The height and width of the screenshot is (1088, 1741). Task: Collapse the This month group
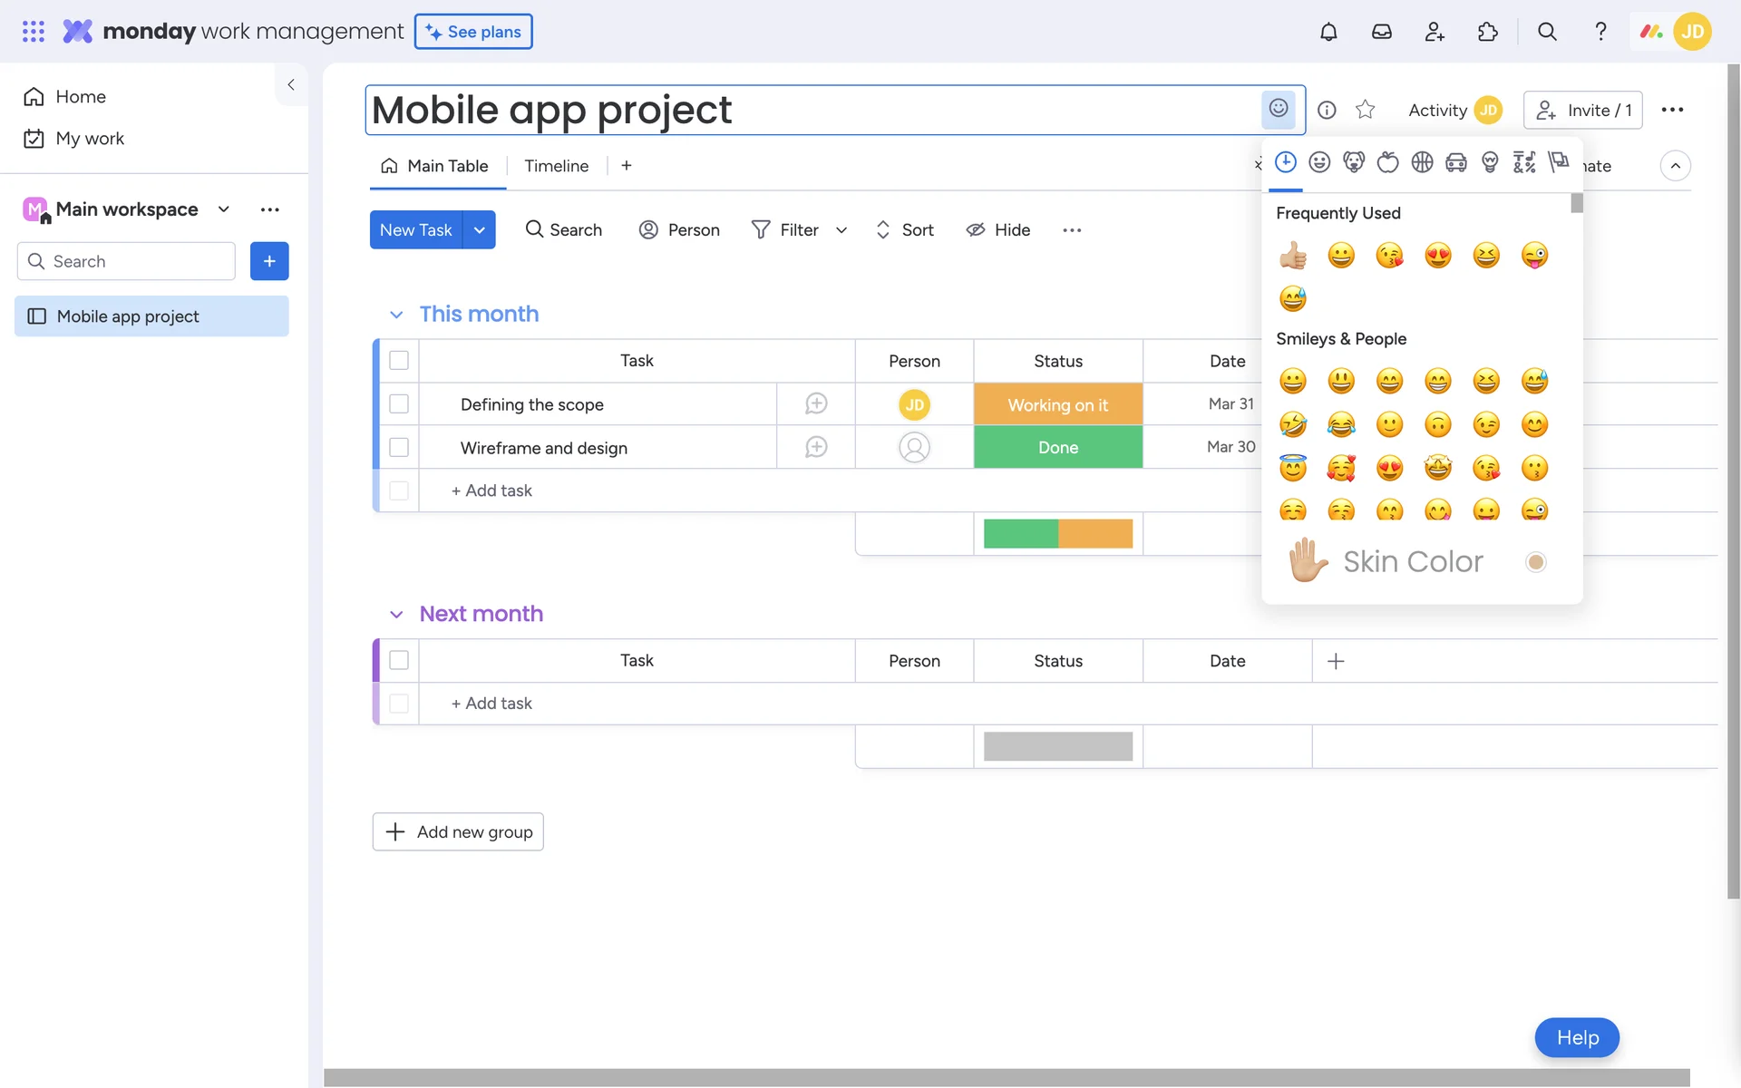click(x=396, y=315)
